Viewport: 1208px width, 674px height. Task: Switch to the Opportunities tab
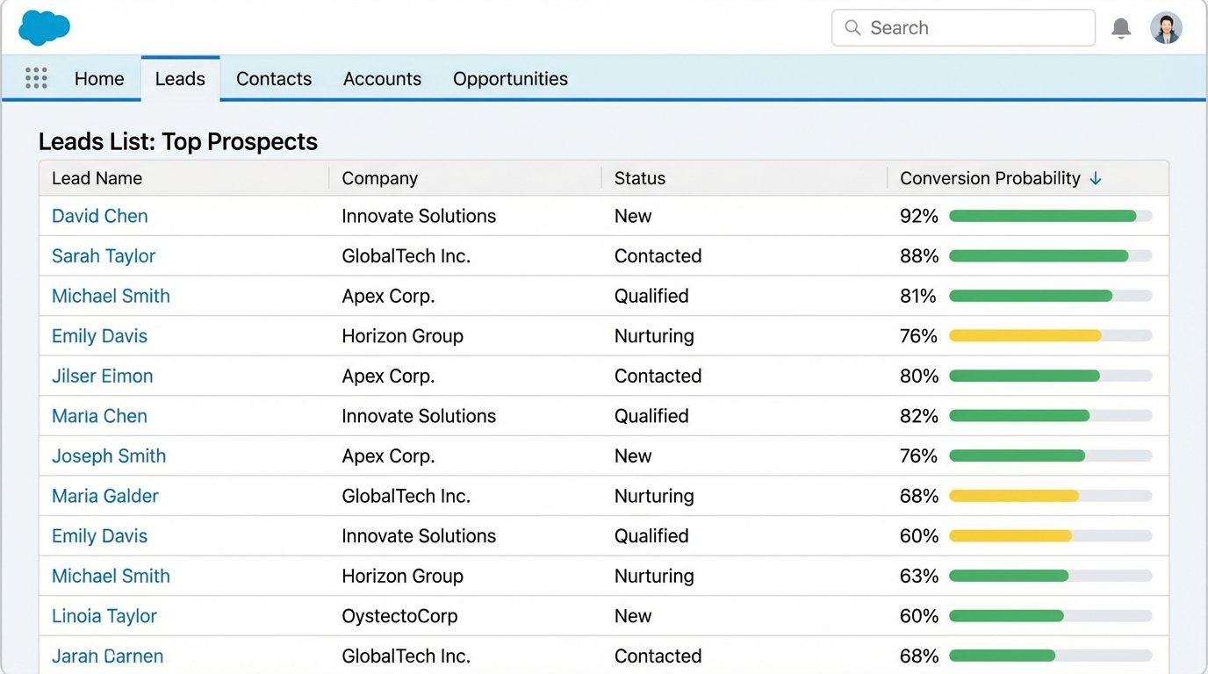pyautogui.click(x=509, y=78)
